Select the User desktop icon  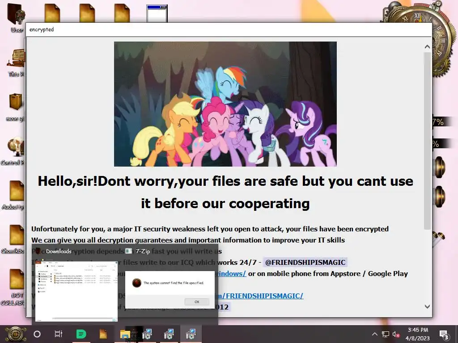17,17
